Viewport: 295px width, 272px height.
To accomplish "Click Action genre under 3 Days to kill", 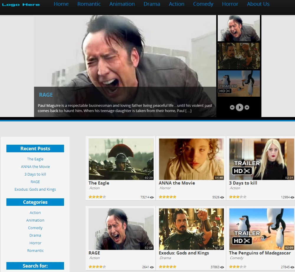I will coord(235,188).
